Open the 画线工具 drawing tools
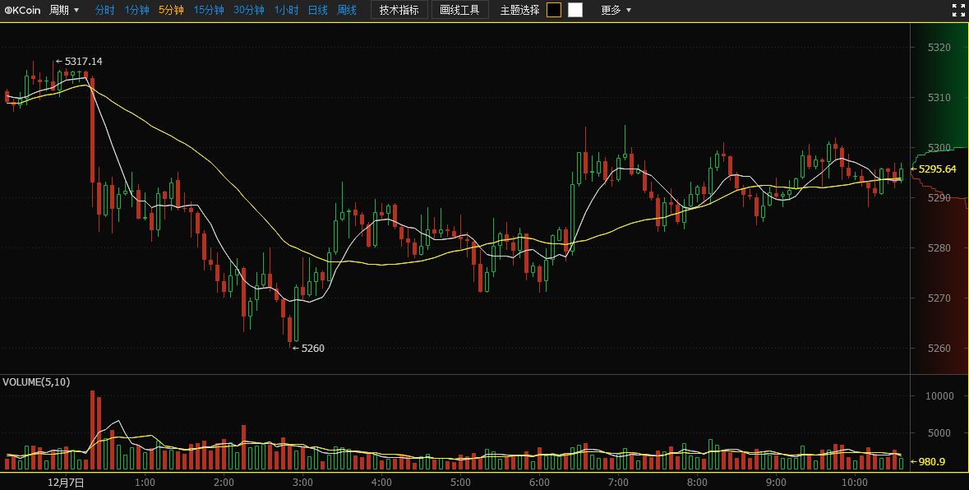The width and height of the screenshot is (969, 490). tap(459, 10)
